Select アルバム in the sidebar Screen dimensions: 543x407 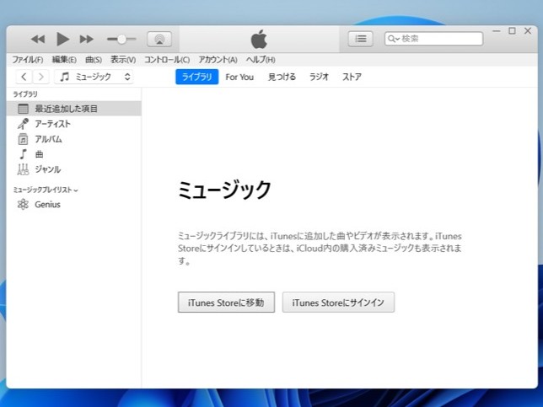tap(73, 139)
